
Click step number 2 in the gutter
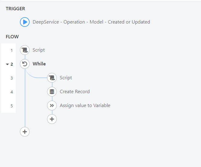click(x=12, y=64)
